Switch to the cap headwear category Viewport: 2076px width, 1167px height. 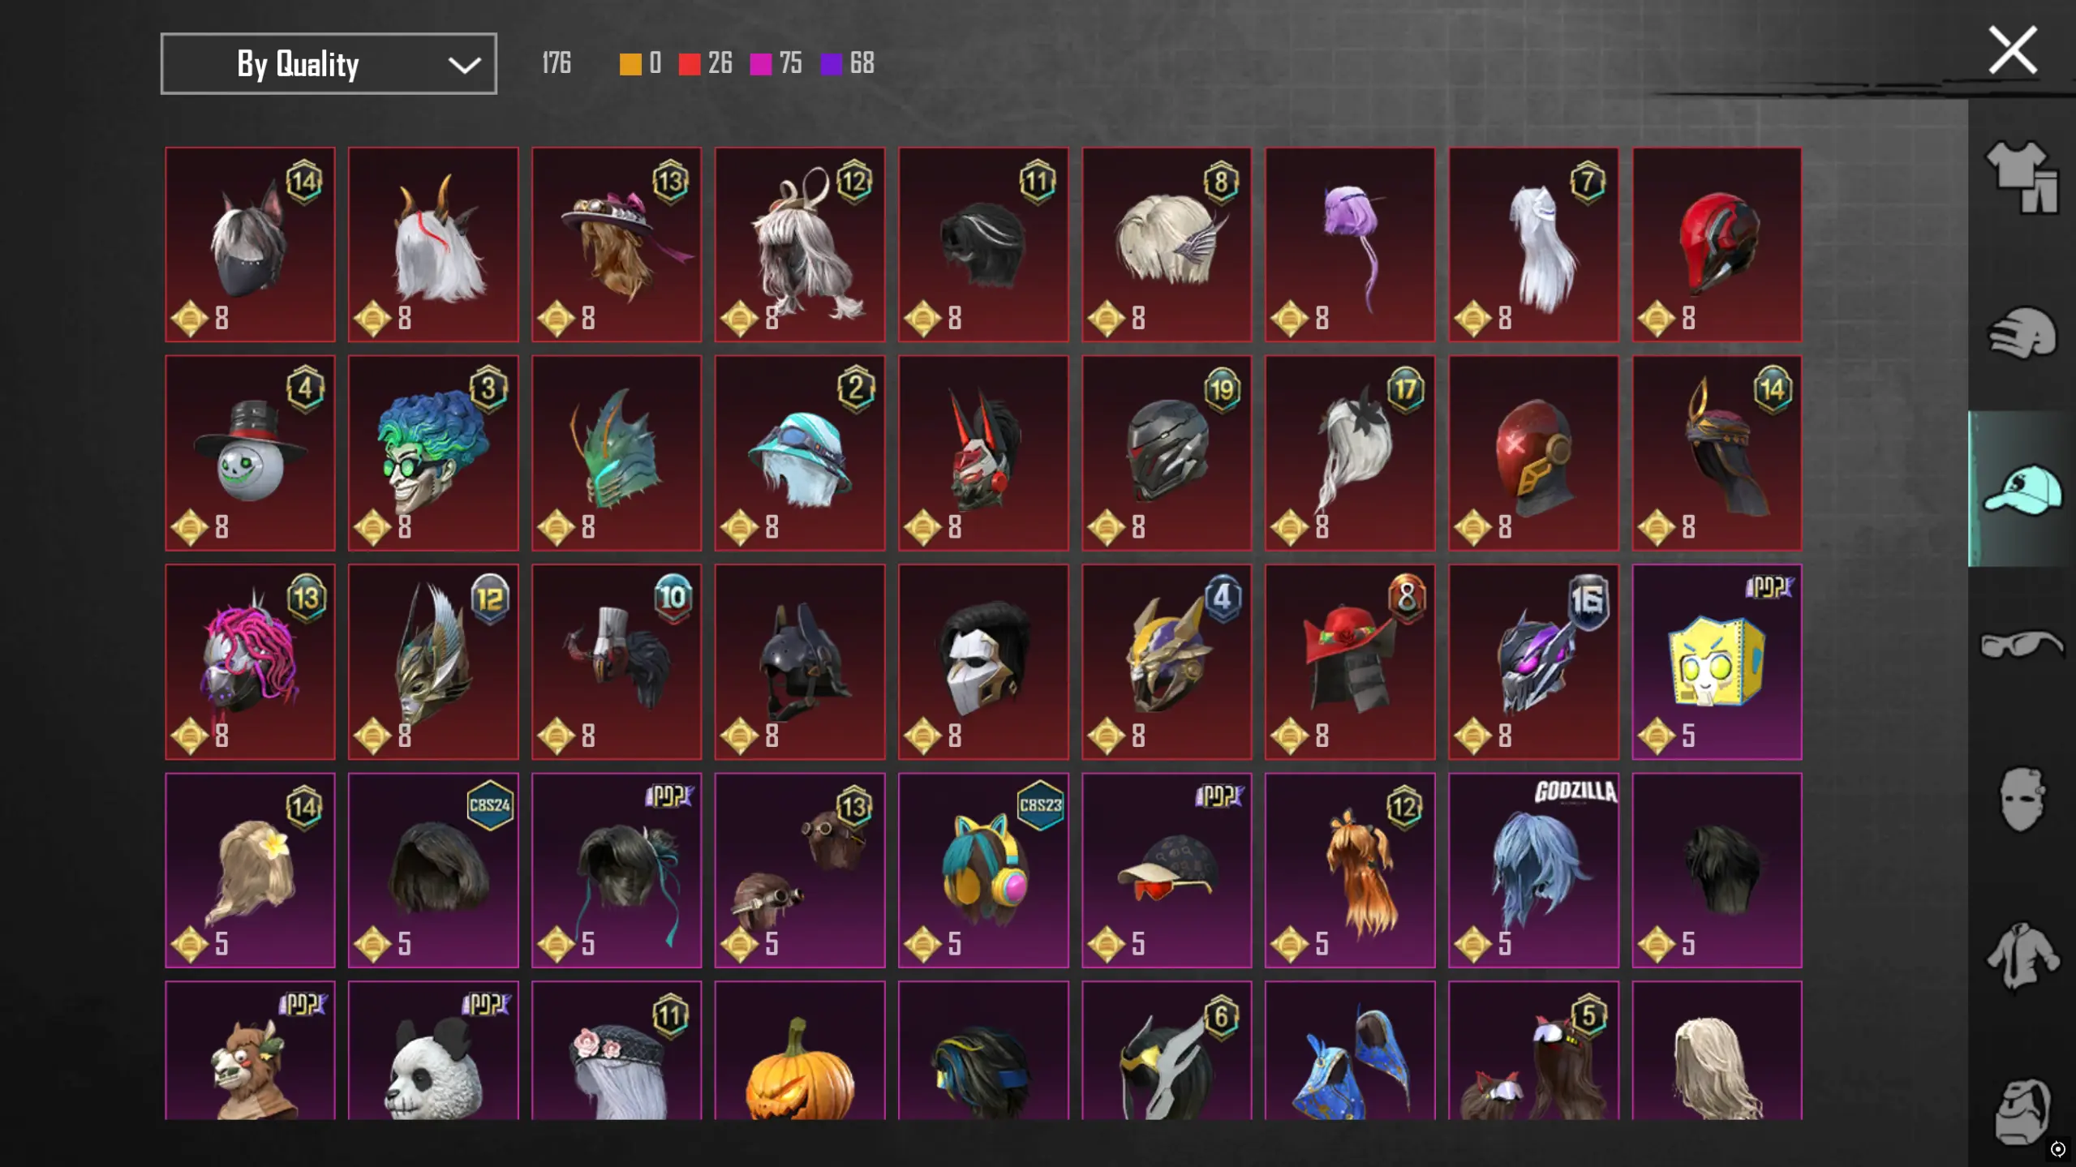tap(2022, 489)
